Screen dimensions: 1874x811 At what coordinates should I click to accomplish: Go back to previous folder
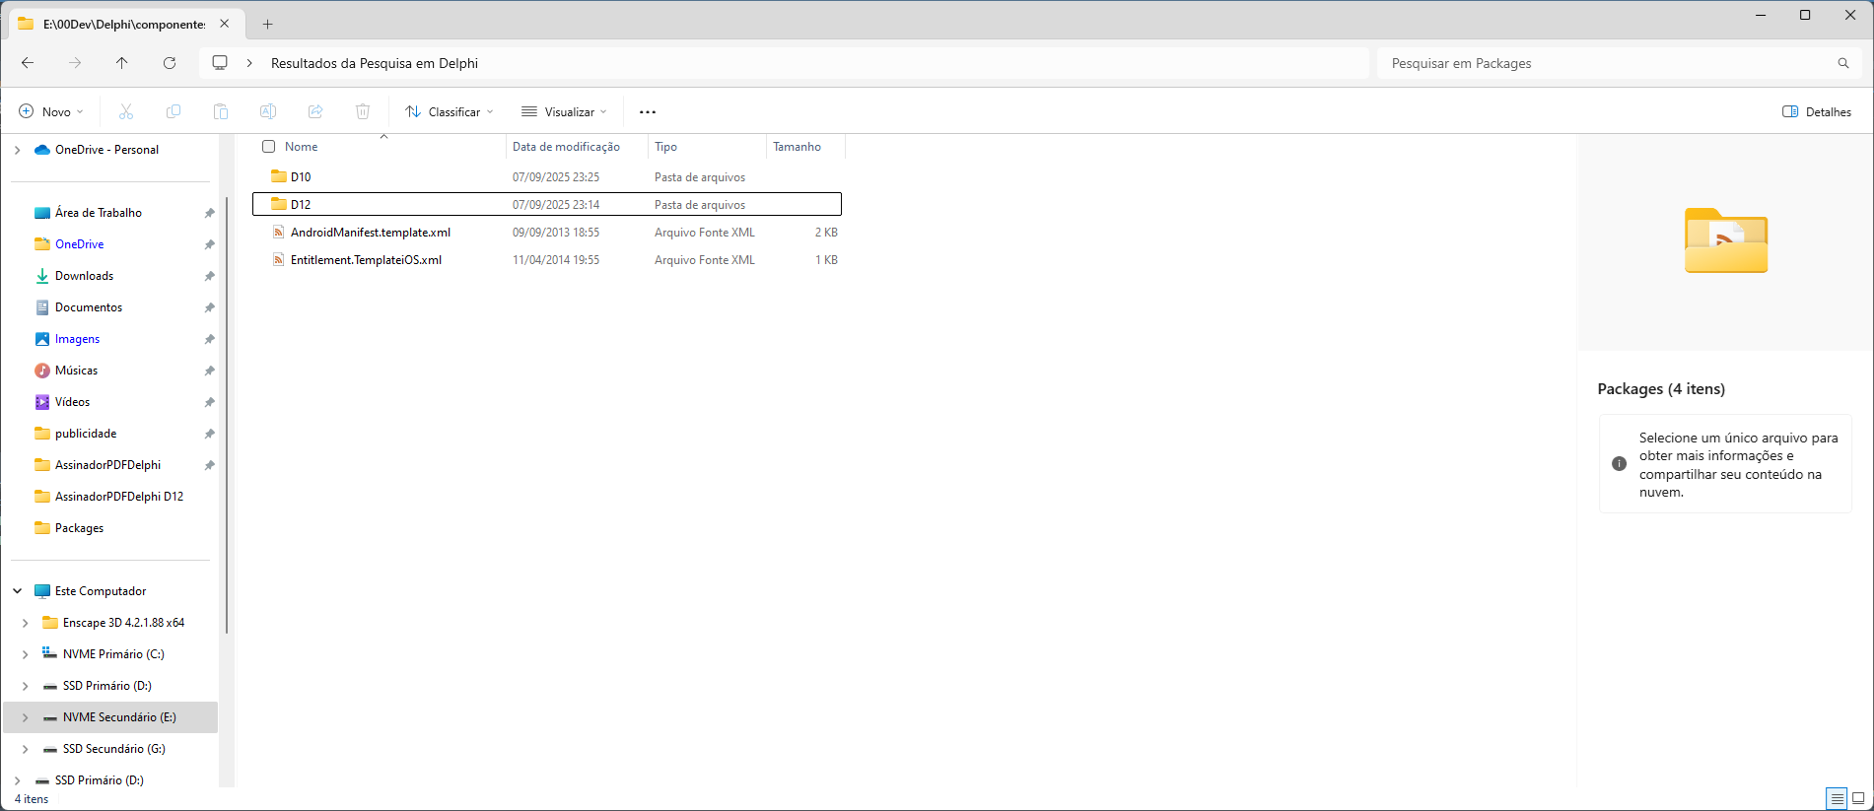click(x=28, y=63)
